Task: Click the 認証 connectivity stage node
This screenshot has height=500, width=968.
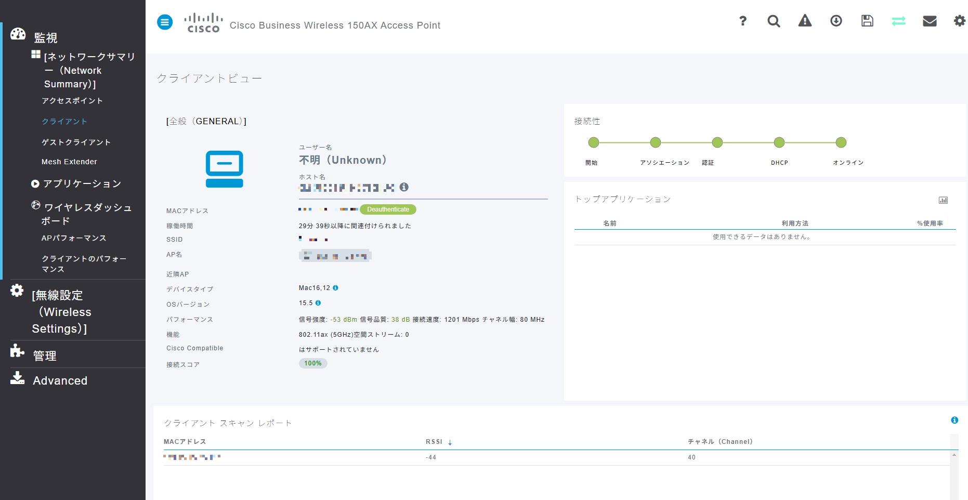Action: (x=717, y=142)
